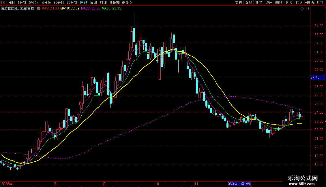
Task: Open the 画线 drawing tools
Action: [x=279, y=3]
